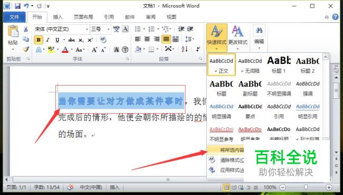Screen dimensions: 343x195
Task: Open 编辑 Editing group button
Action: pos(259,38)
